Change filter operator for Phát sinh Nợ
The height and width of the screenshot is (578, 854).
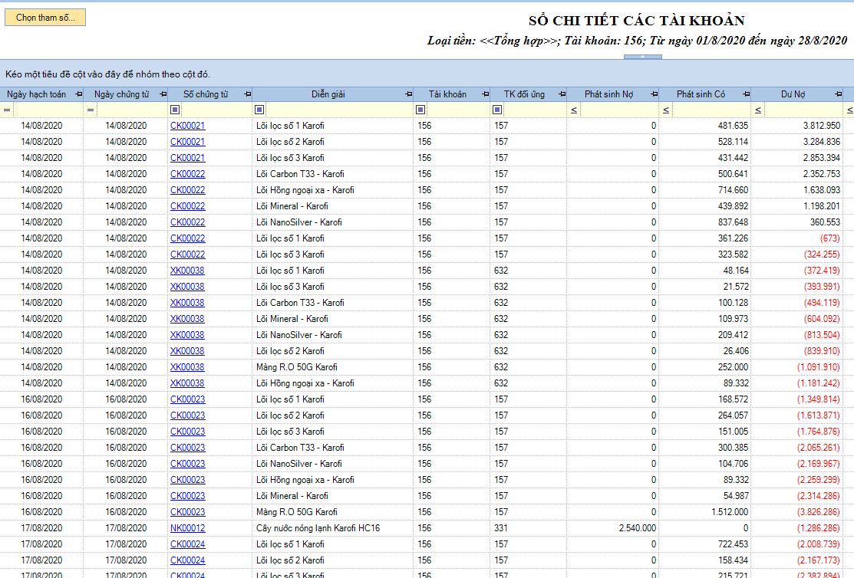point(573,110)
